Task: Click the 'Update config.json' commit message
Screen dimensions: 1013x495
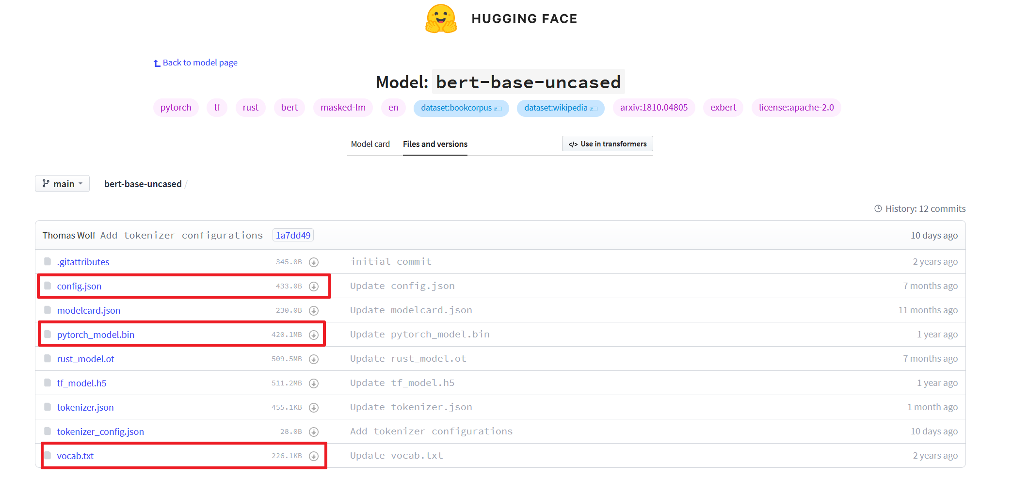Action: point(402,286)
